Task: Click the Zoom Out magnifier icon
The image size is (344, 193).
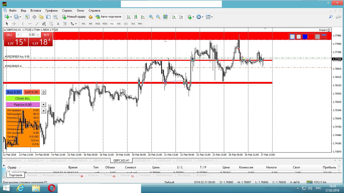Action: pos(158,17)
